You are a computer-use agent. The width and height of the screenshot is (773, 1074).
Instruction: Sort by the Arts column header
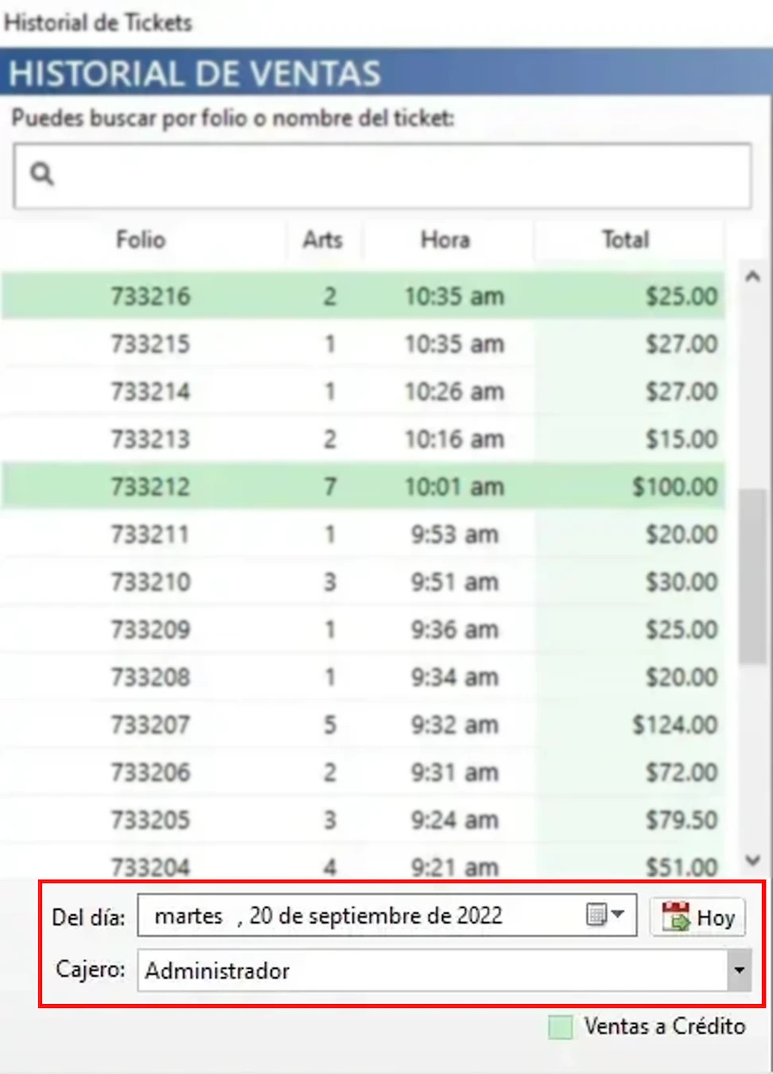tap(322, 239)
